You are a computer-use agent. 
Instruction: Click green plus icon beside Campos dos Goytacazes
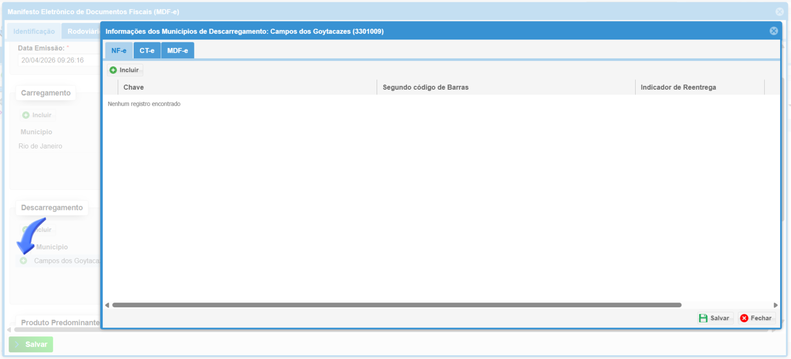pos(23,261)
